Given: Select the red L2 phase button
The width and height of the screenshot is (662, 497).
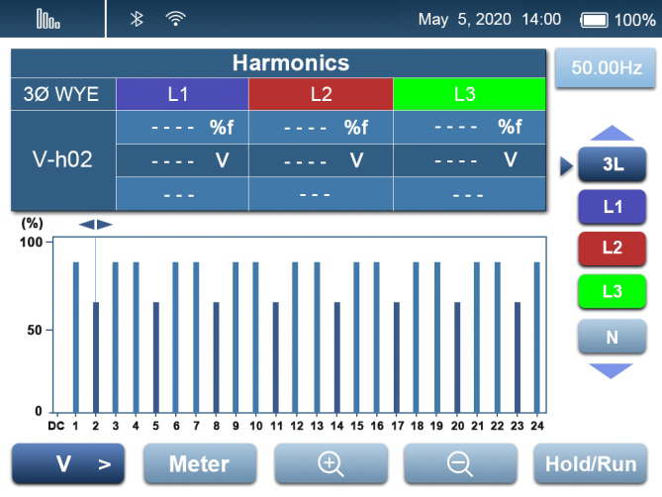Looking at the screenshot, I should pyautogui.click(x=612, y=248).
